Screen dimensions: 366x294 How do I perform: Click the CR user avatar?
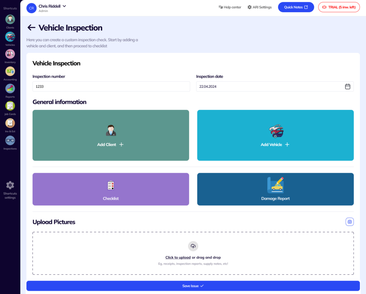point(31,8)
